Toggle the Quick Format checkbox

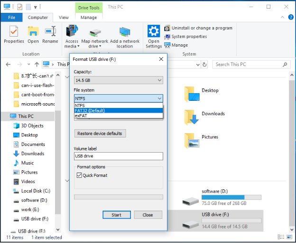pyautogui.click(x=79, y=175)
